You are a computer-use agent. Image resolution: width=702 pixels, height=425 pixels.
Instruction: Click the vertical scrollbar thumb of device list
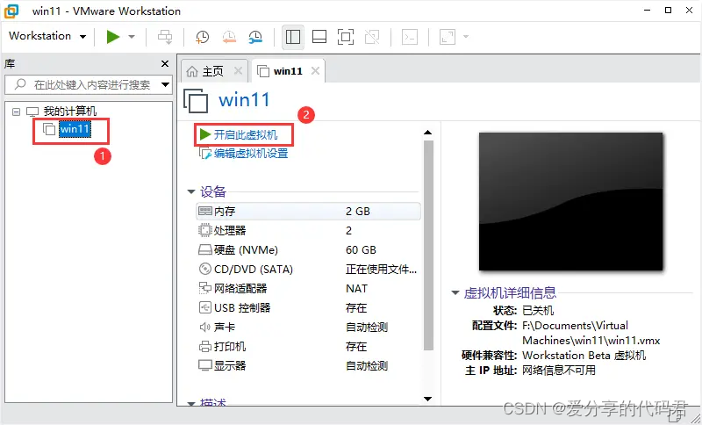point(428,245)
